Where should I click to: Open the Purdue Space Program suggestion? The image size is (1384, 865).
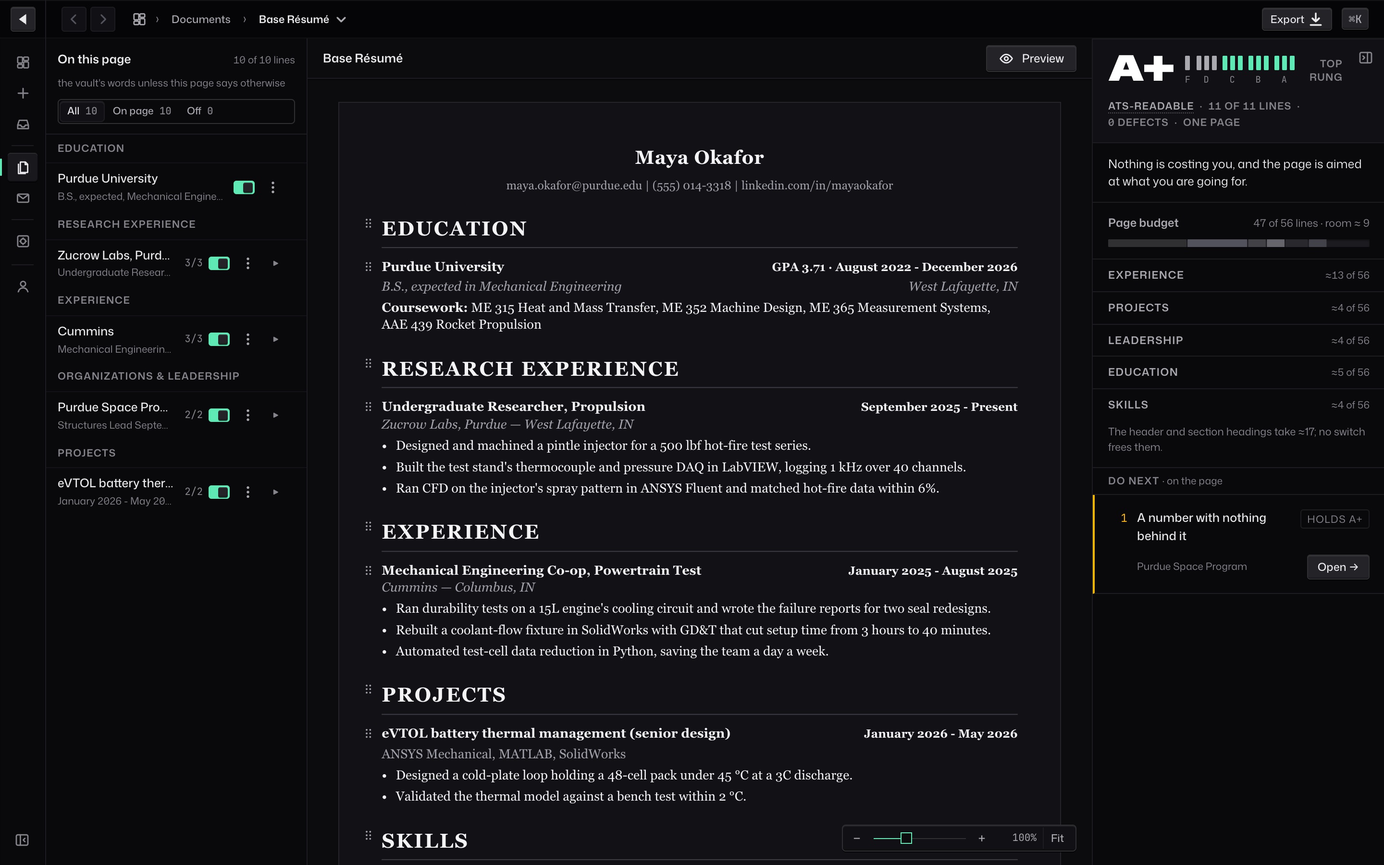1337,567
